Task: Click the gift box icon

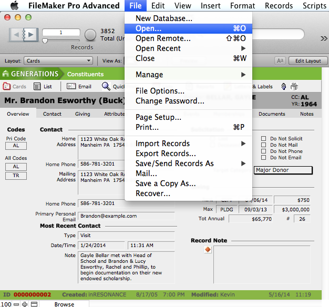Action: (294, 86)
